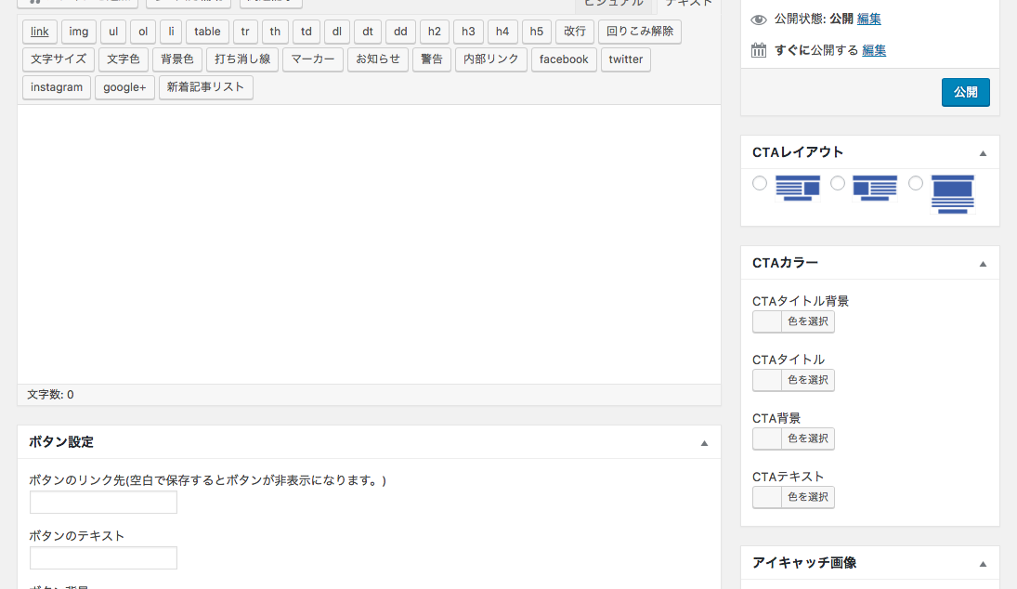Insert an h5 heading tag
The image size is (1017, 589).
click(x=537, y=32)
